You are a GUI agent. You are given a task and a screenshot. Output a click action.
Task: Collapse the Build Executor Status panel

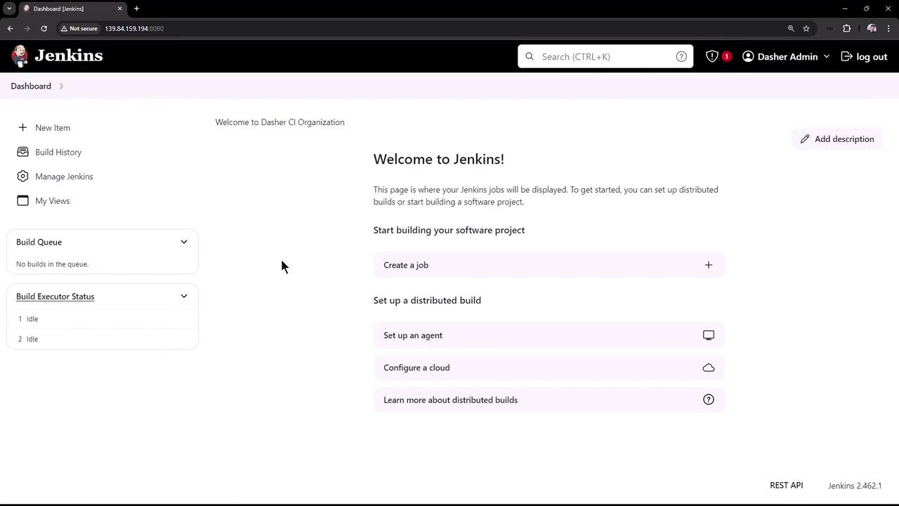(184, 297)
